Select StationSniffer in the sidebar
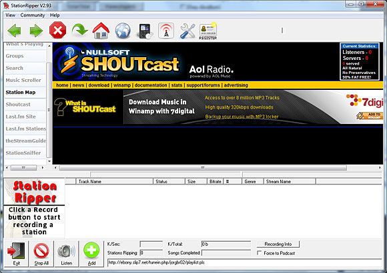Screen dimensions: 387x273 (x=23, y=152)
